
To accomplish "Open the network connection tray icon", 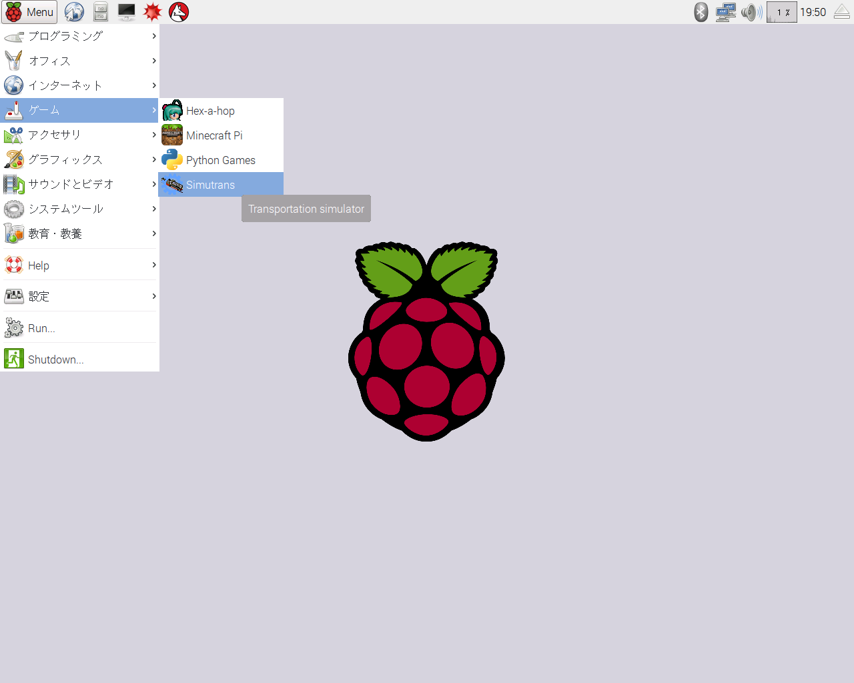I will point(726,12).
